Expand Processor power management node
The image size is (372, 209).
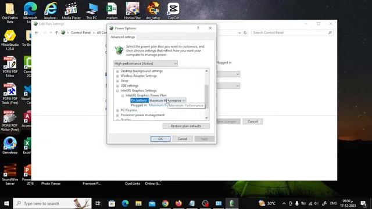pyautogui.click(x=117, y=115)
